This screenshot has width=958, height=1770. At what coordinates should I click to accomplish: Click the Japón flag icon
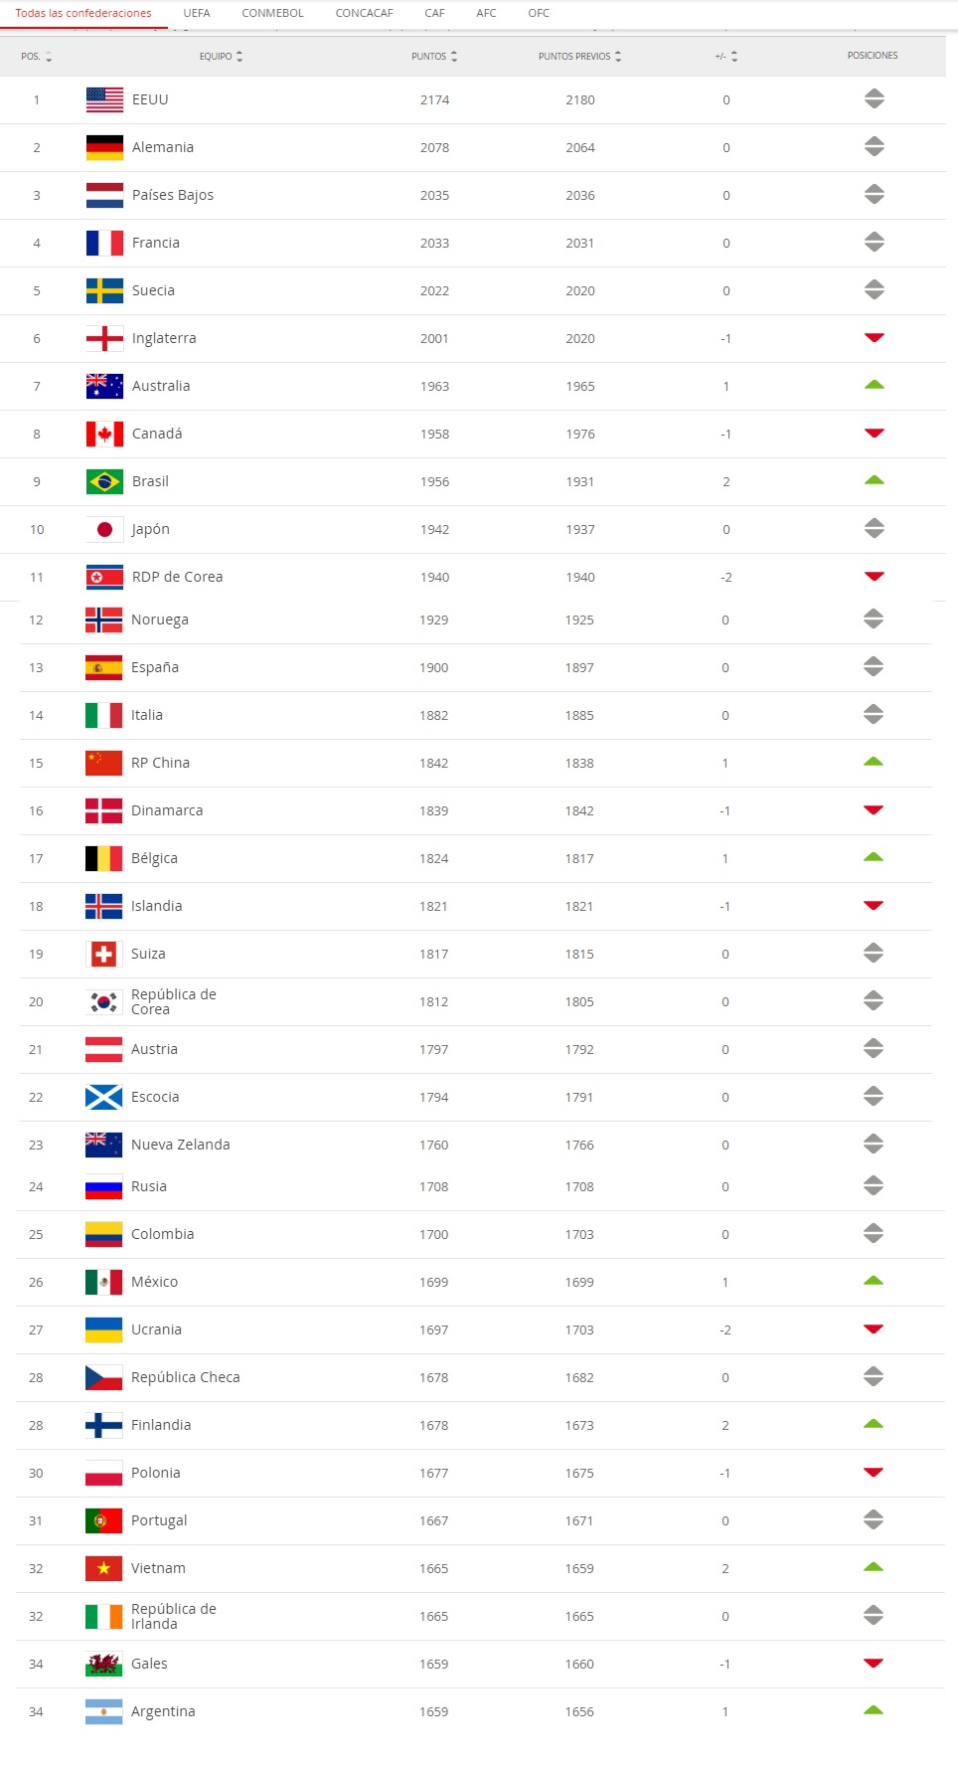coord(104,529)
